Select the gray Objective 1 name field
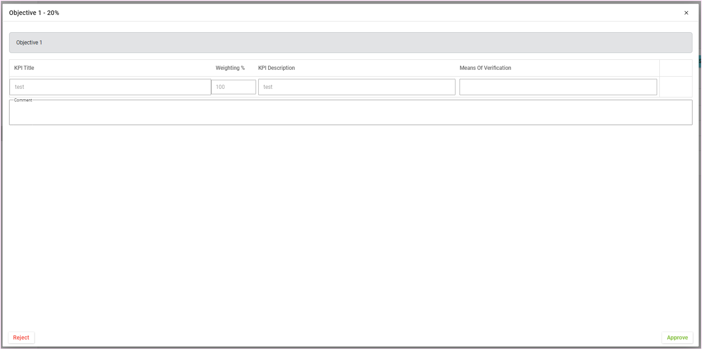 pyautogui.click(x=350, y=43)
